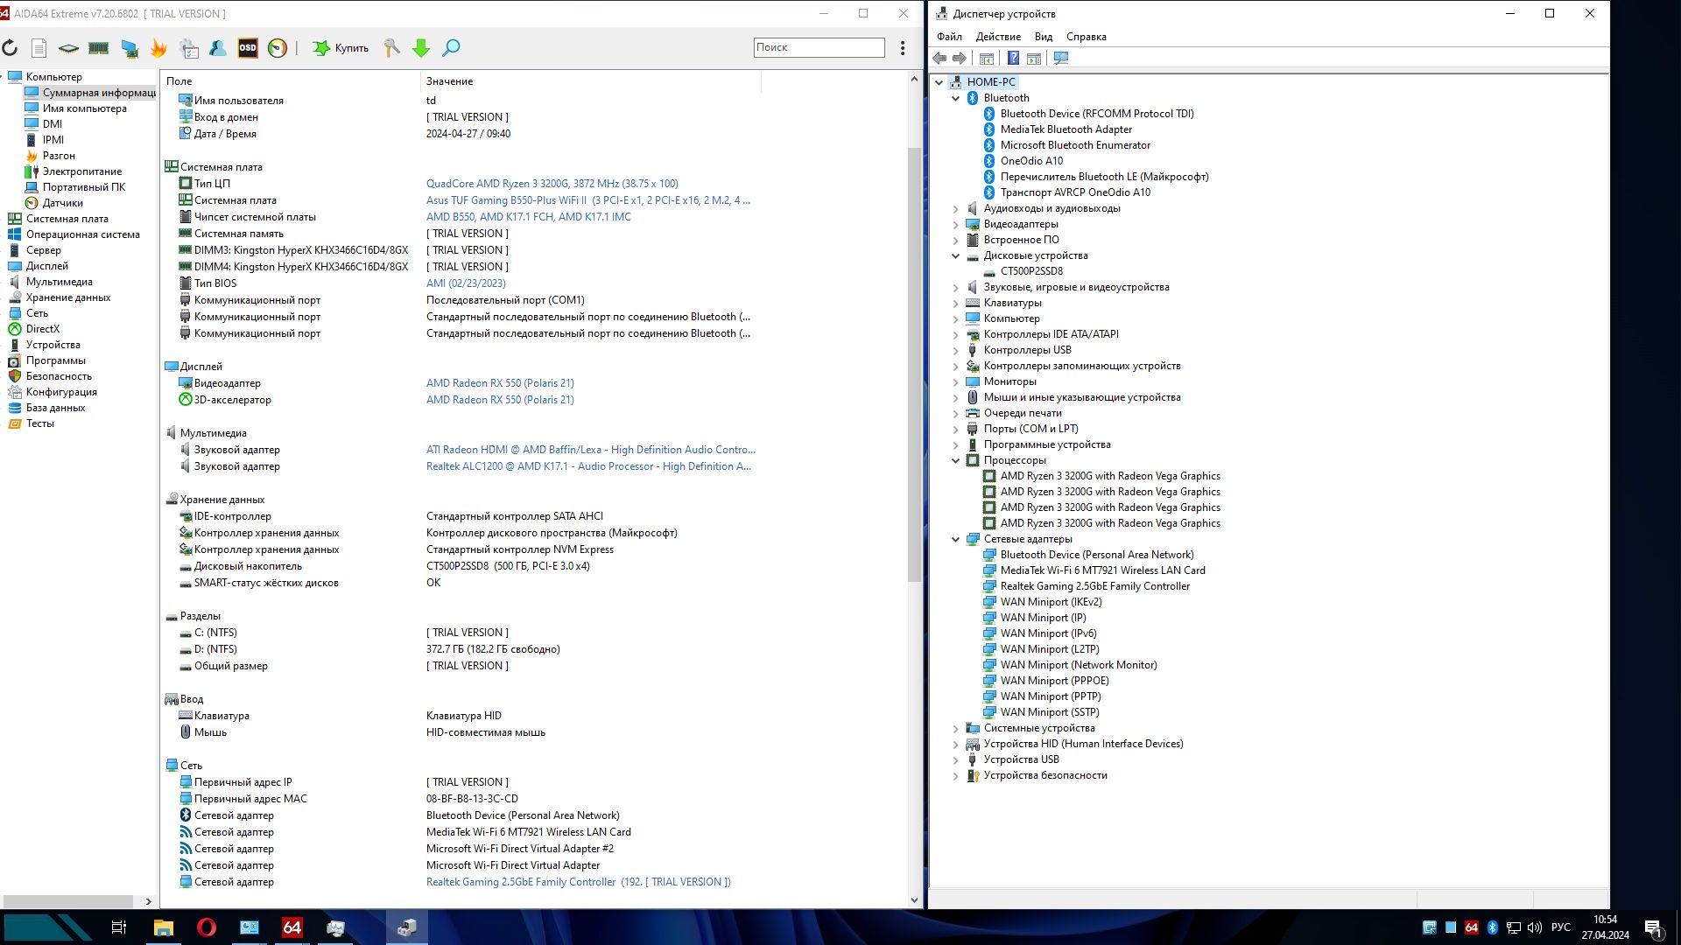The height and width of the screenshot is (945, 1681).
Task: Click the scan for hardware changes monitor icon
Action: (1061, 59)
